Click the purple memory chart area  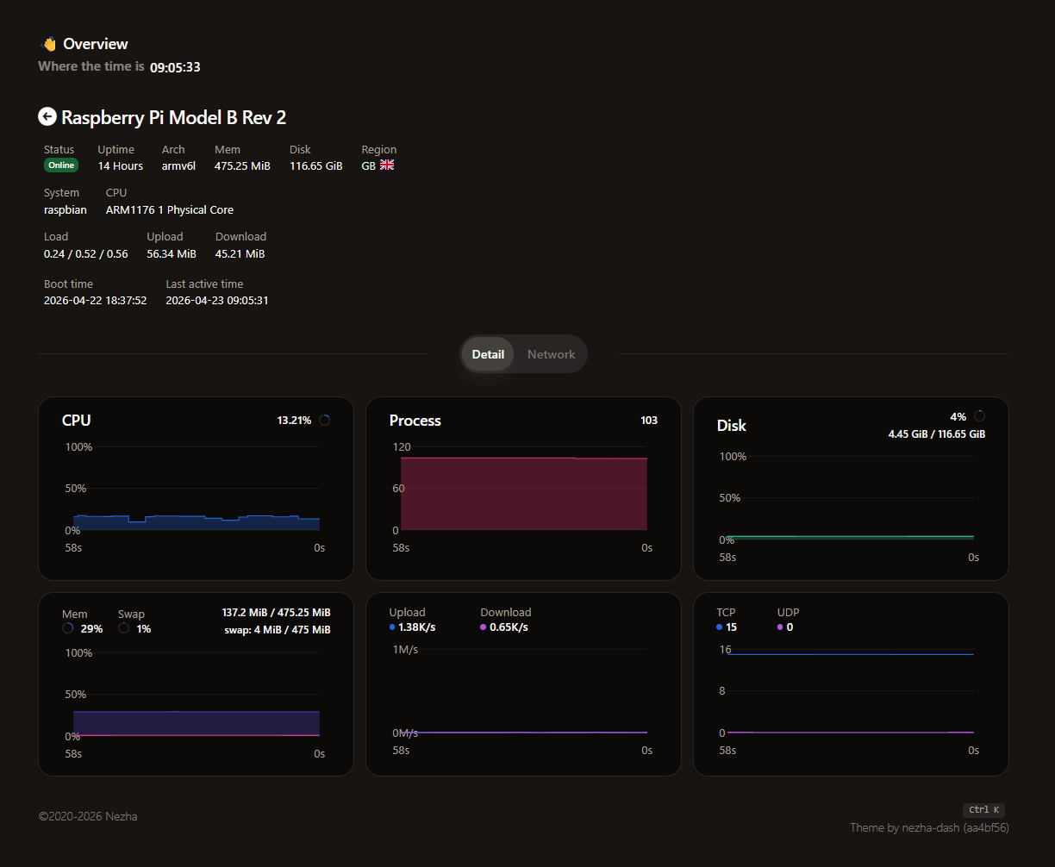pyautogui.click(x=197, y=723)
